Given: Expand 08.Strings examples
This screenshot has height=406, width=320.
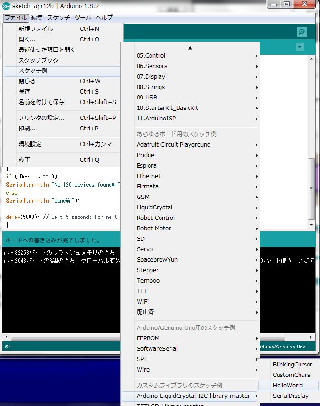Looking at the screenshot, I should [190, 87].
